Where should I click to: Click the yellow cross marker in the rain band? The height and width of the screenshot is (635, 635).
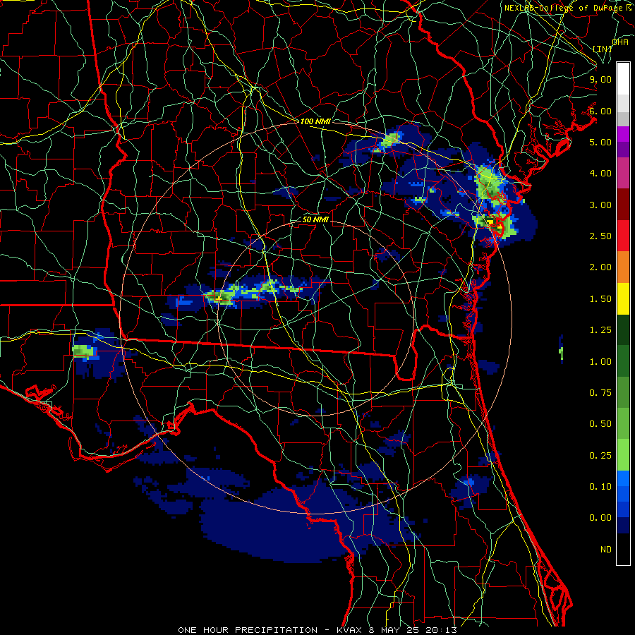point(219,299)
